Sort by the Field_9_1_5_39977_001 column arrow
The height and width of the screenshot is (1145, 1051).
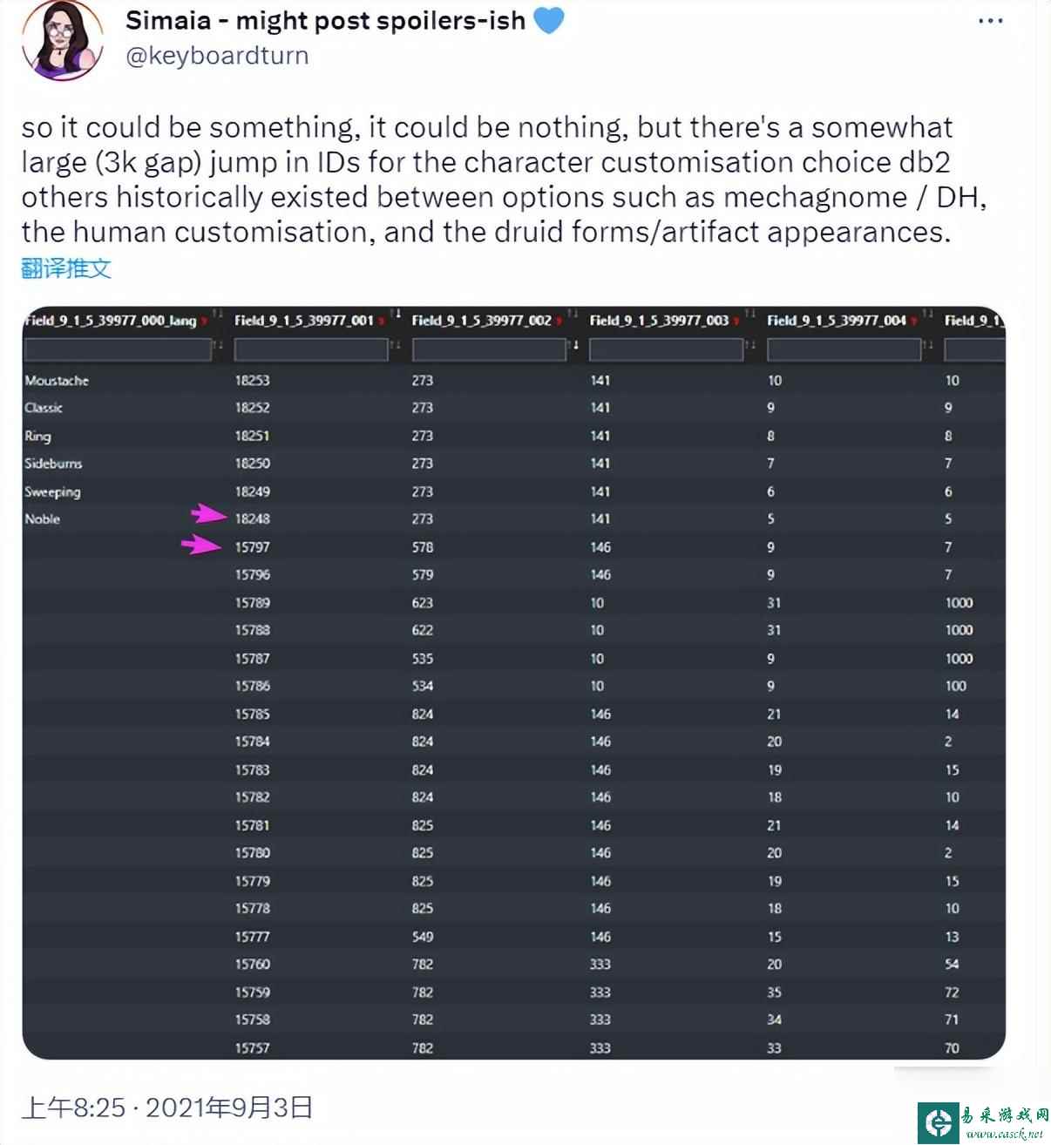pos(396,315)
